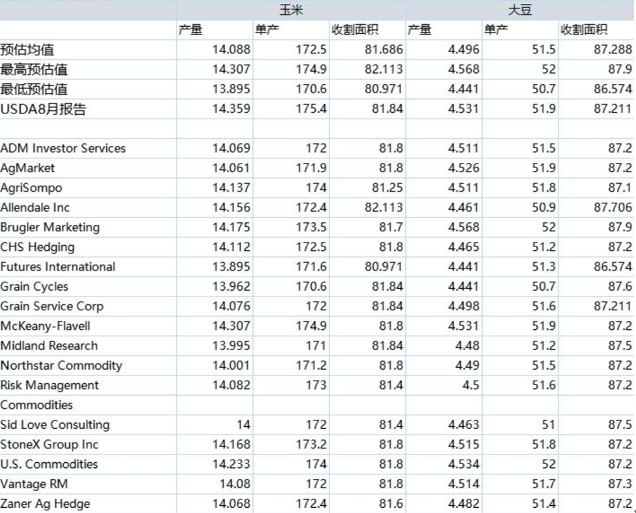Click the cell showing 87.288

pyautogui.click(x=613, y=50)
